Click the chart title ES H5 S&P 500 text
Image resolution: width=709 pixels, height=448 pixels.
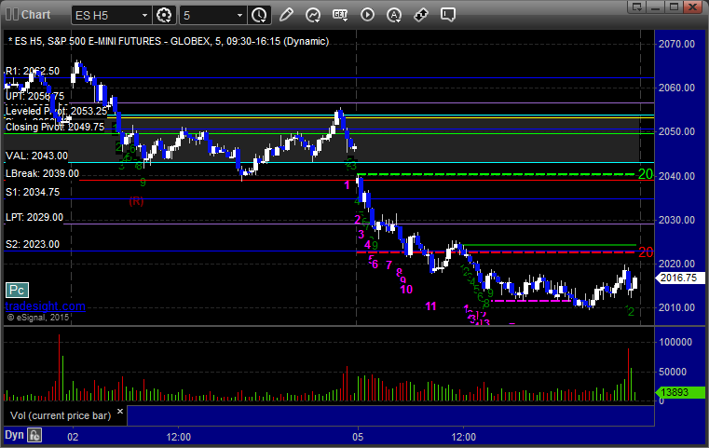[x=169, y=41]
